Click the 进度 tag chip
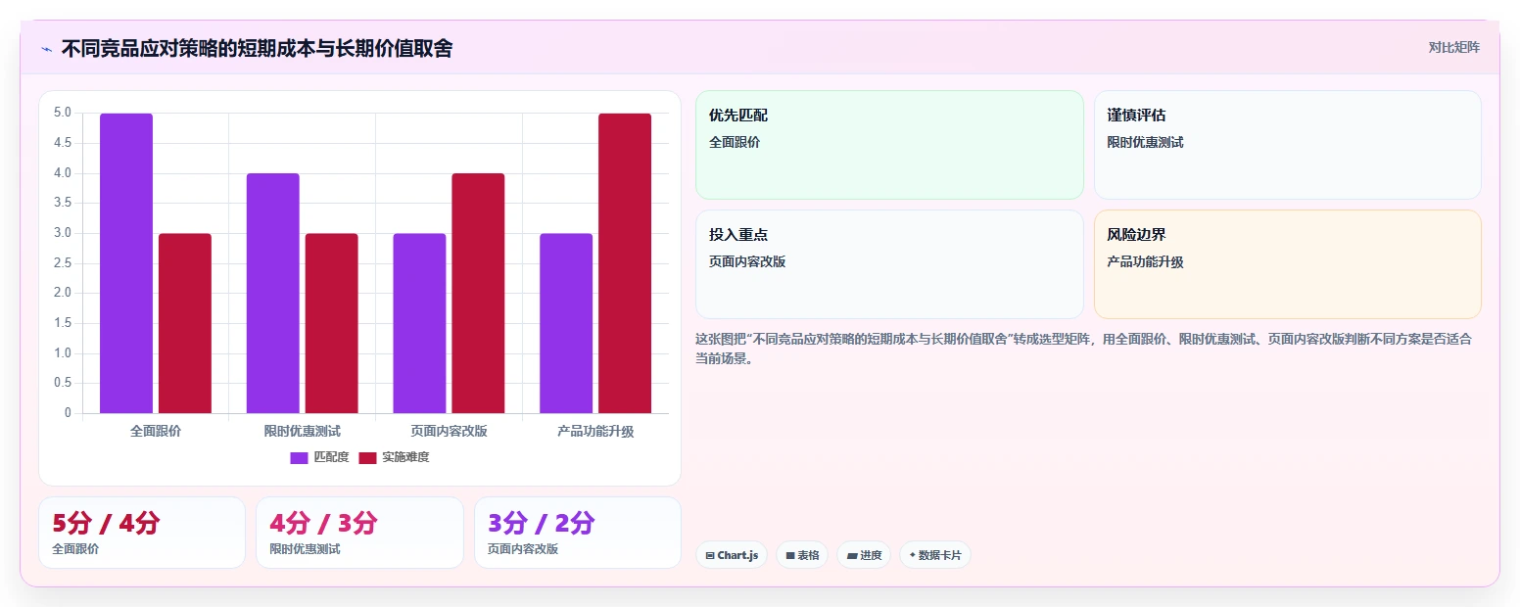Image resolution: width=1520 pixels, height=607 pixels. (x=864, y=555)
